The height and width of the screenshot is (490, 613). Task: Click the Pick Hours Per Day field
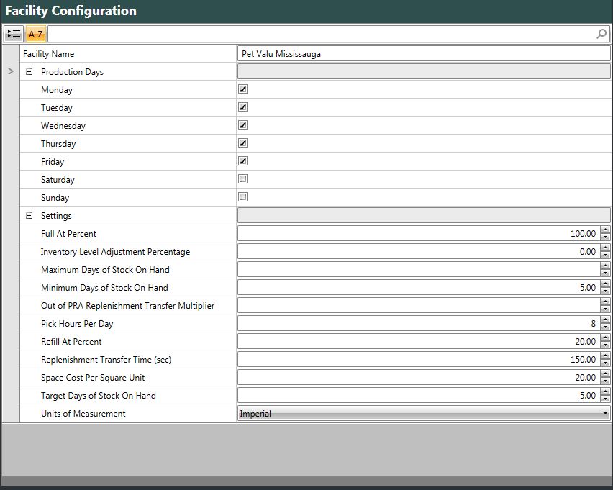tap(419, 323)
